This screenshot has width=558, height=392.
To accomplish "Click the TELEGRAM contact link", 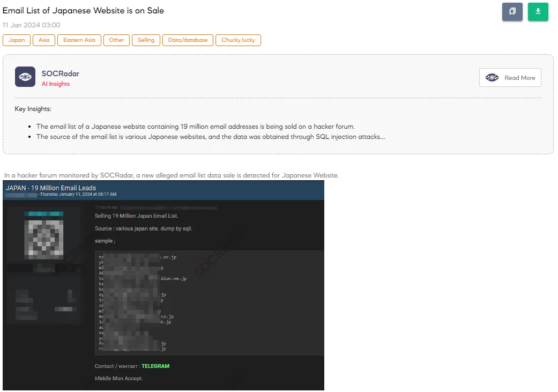I will (x=155, y=366).
